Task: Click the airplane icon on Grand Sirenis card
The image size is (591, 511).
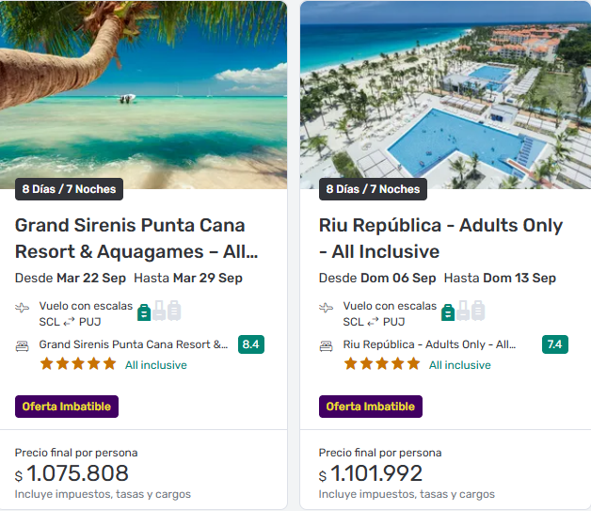Action: click(x=23, y=308)
